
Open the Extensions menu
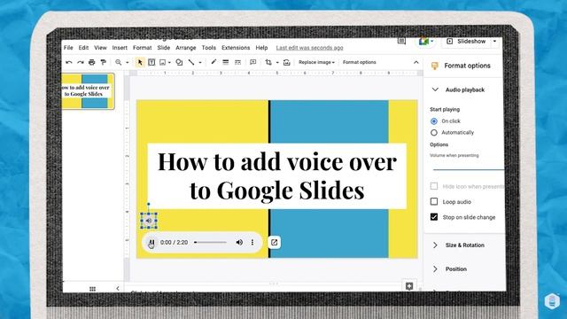coord(236,48)
